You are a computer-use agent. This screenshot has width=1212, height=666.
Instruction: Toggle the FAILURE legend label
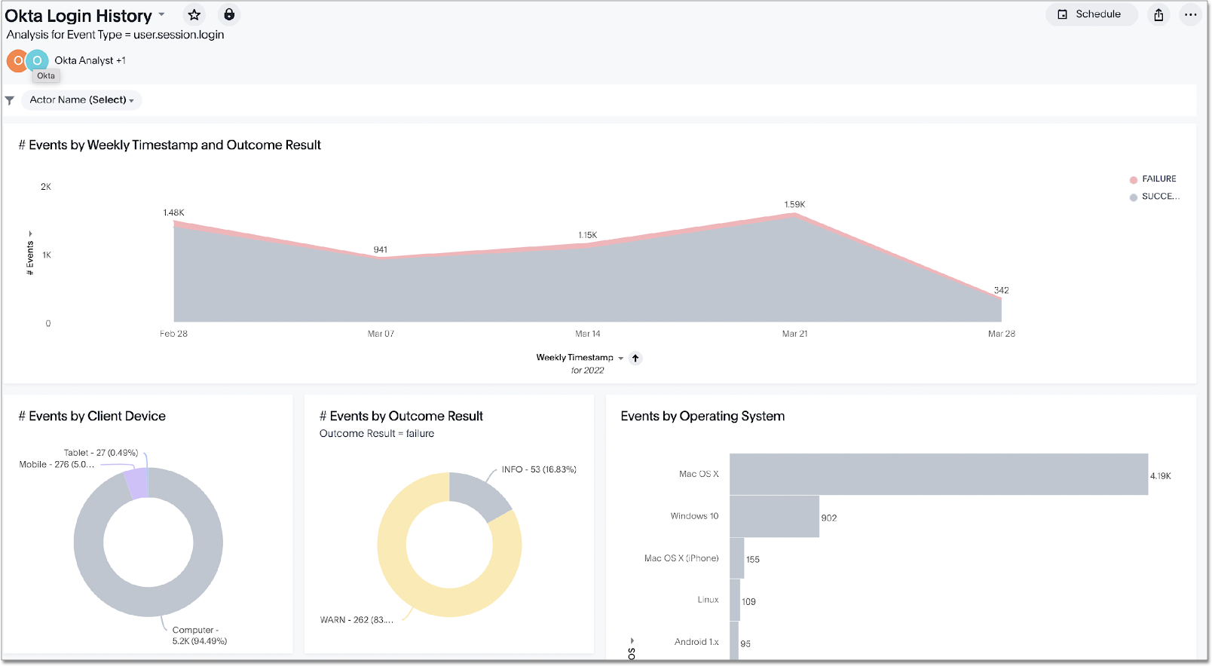(x=1158, y=179)
